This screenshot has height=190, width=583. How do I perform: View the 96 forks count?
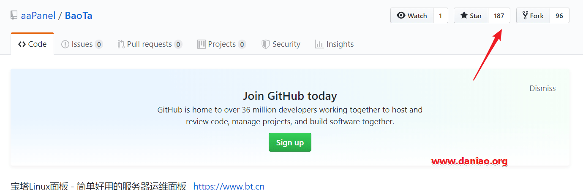(559, 16)
